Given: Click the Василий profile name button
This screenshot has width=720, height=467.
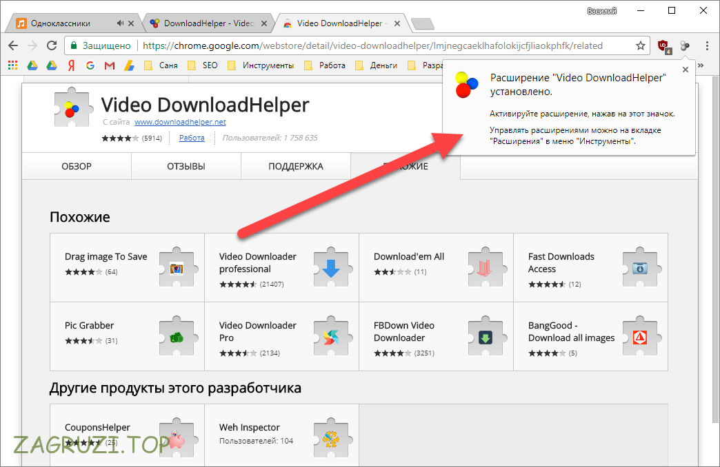Looking at the screenshot, I should click(x=601, y=10).
